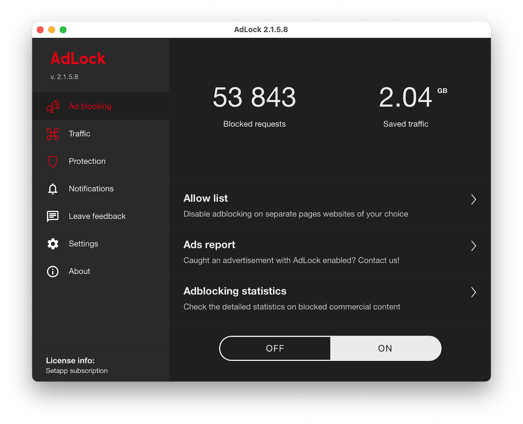Select the Adblocking statistics heading
The height and width of the screenshot is (424, 523).
click(x=235, y=291)
